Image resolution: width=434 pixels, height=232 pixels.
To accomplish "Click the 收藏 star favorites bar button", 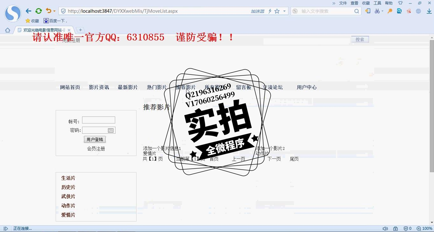I will [32, 21].
